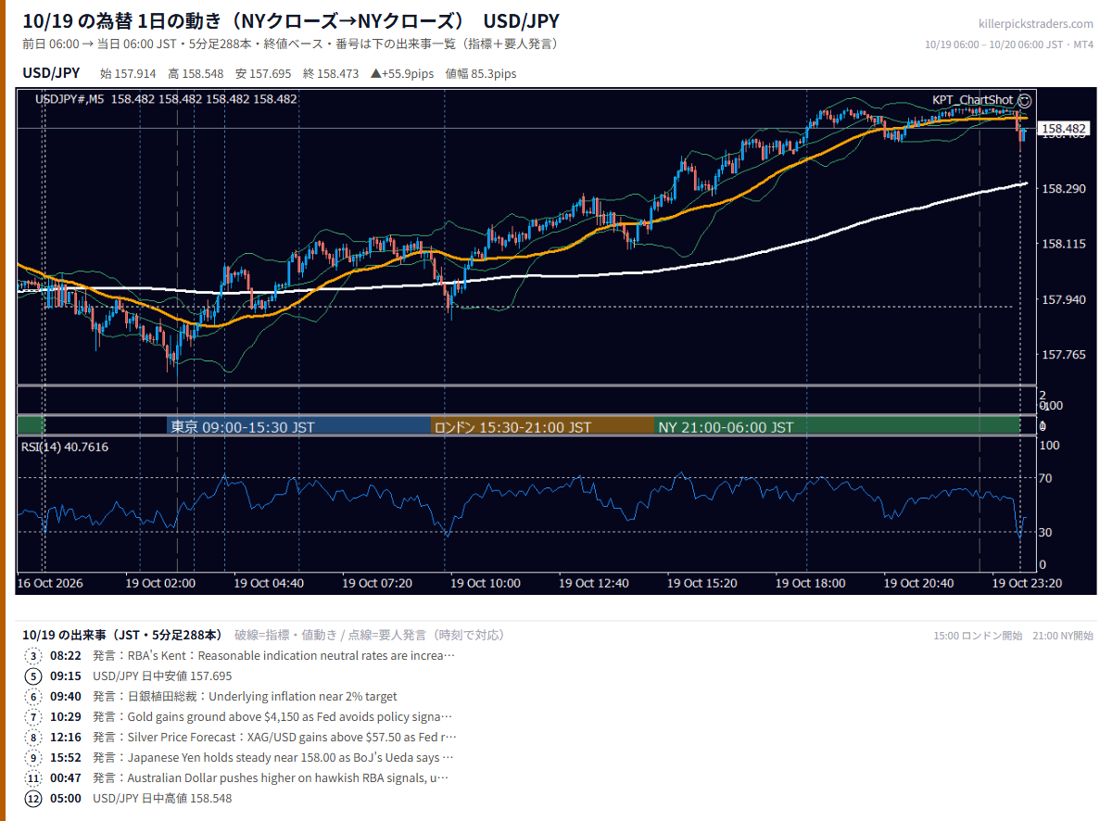Select the ロンドン 15:30-21:00 JST session bar
The image size is (1112, 821).
[x=543, y=427]
